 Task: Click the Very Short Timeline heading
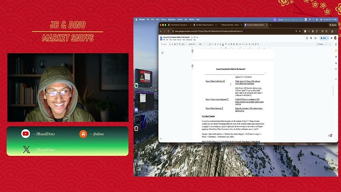[208, 116]
